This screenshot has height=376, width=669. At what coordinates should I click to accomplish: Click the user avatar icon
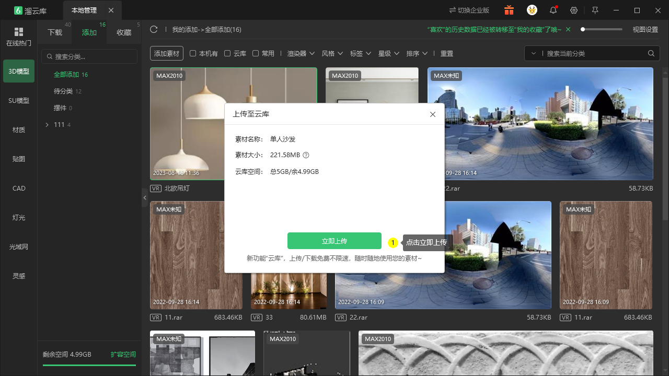[x=532, y=10]
